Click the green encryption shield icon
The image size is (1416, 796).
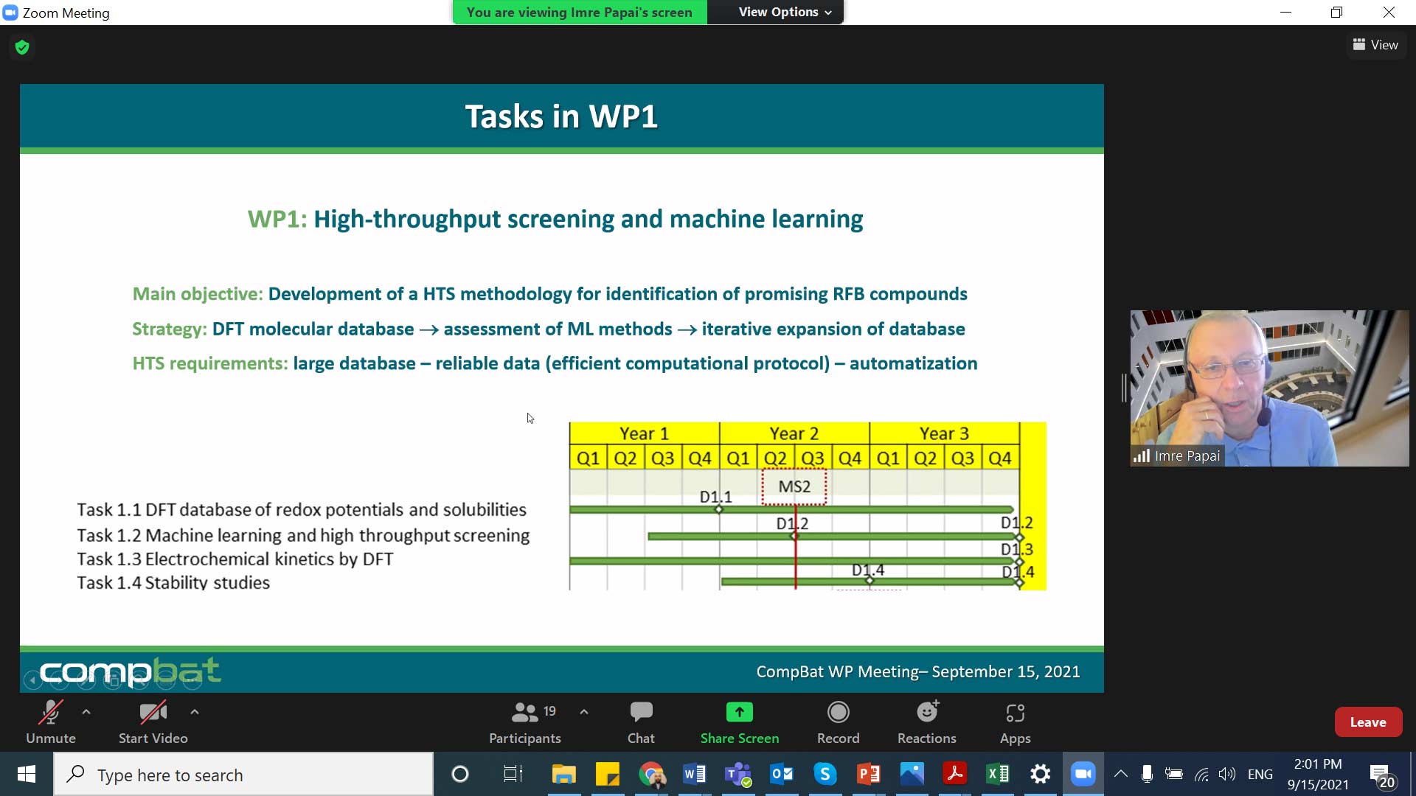[x=22, y=47]
